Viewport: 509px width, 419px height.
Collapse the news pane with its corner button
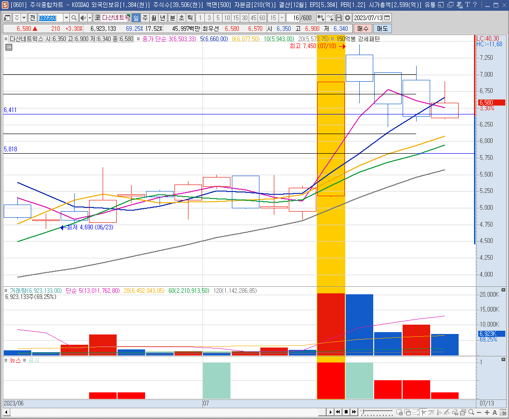[x=503, y=360]
